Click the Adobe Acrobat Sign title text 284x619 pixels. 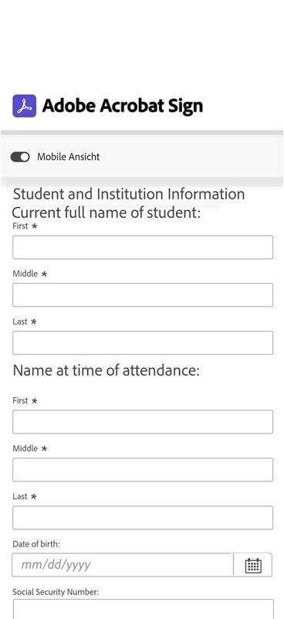point(123,106)
